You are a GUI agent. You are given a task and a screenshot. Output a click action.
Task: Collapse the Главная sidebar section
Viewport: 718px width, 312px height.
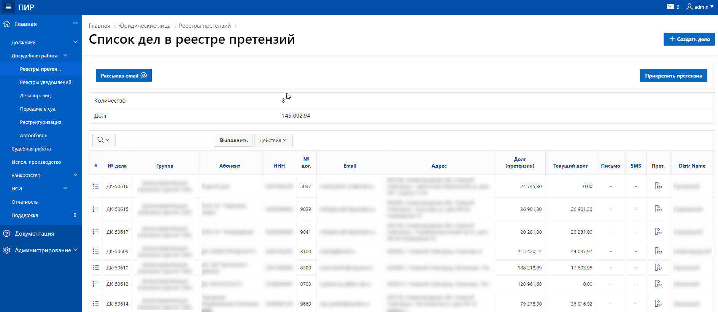point(75,24)
